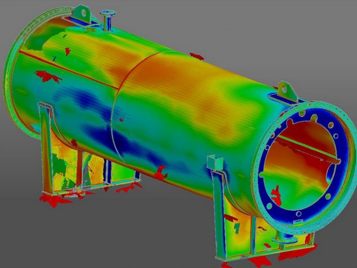The height and width of the screenshot is (268, 357).
Task: Select red patch at shell bottom center
Action: 160,173
